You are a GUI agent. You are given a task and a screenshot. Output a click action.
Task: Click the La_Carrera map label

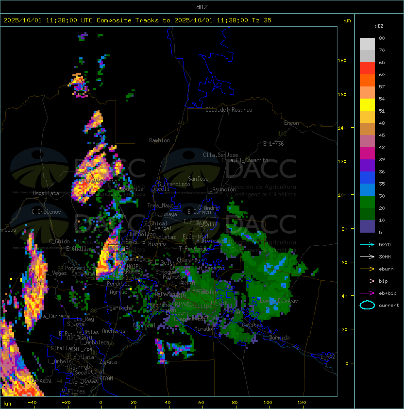[54, 316]
